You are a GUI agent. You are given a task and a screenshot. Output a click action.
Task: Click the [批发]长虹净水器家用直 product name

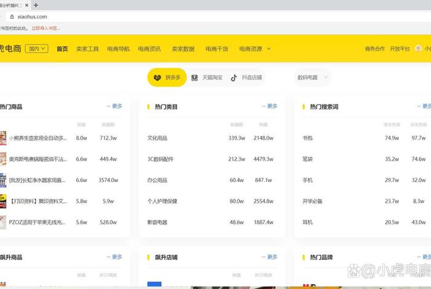click(38, 180)
